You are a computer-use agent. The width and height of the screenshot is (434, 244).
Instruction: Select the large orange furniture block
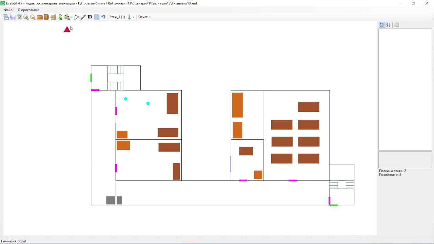(x=237, y=105)
